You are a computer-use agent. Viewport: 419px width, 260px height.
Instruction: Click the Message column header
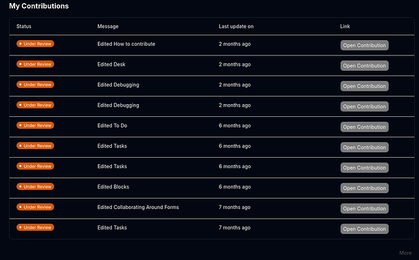(108, 26)
